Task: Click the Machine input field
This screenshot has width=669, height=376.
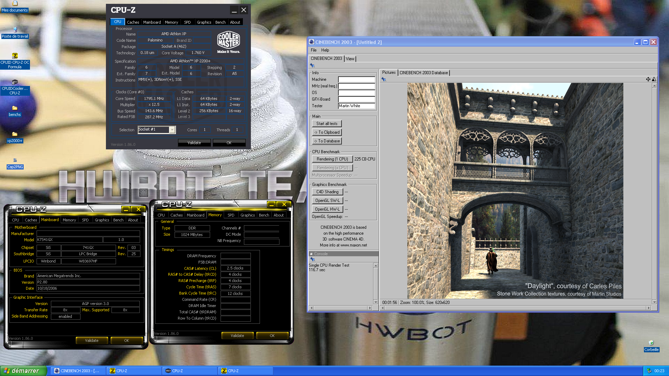Action: [357, 79]
